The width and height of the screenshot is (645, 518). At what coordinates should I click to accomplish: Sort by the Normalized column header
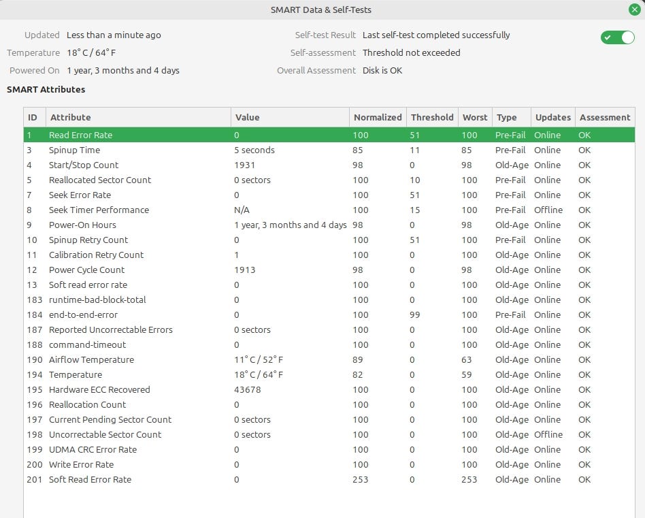[x=378, y=117]
